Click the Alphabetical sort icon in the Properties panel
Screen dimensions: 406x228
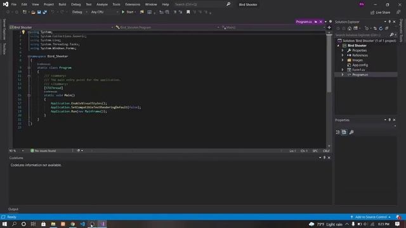coord(344,132)
